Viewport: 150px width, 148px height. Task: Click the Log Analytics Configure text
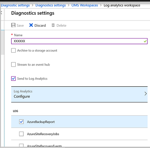tap(22, 96)
